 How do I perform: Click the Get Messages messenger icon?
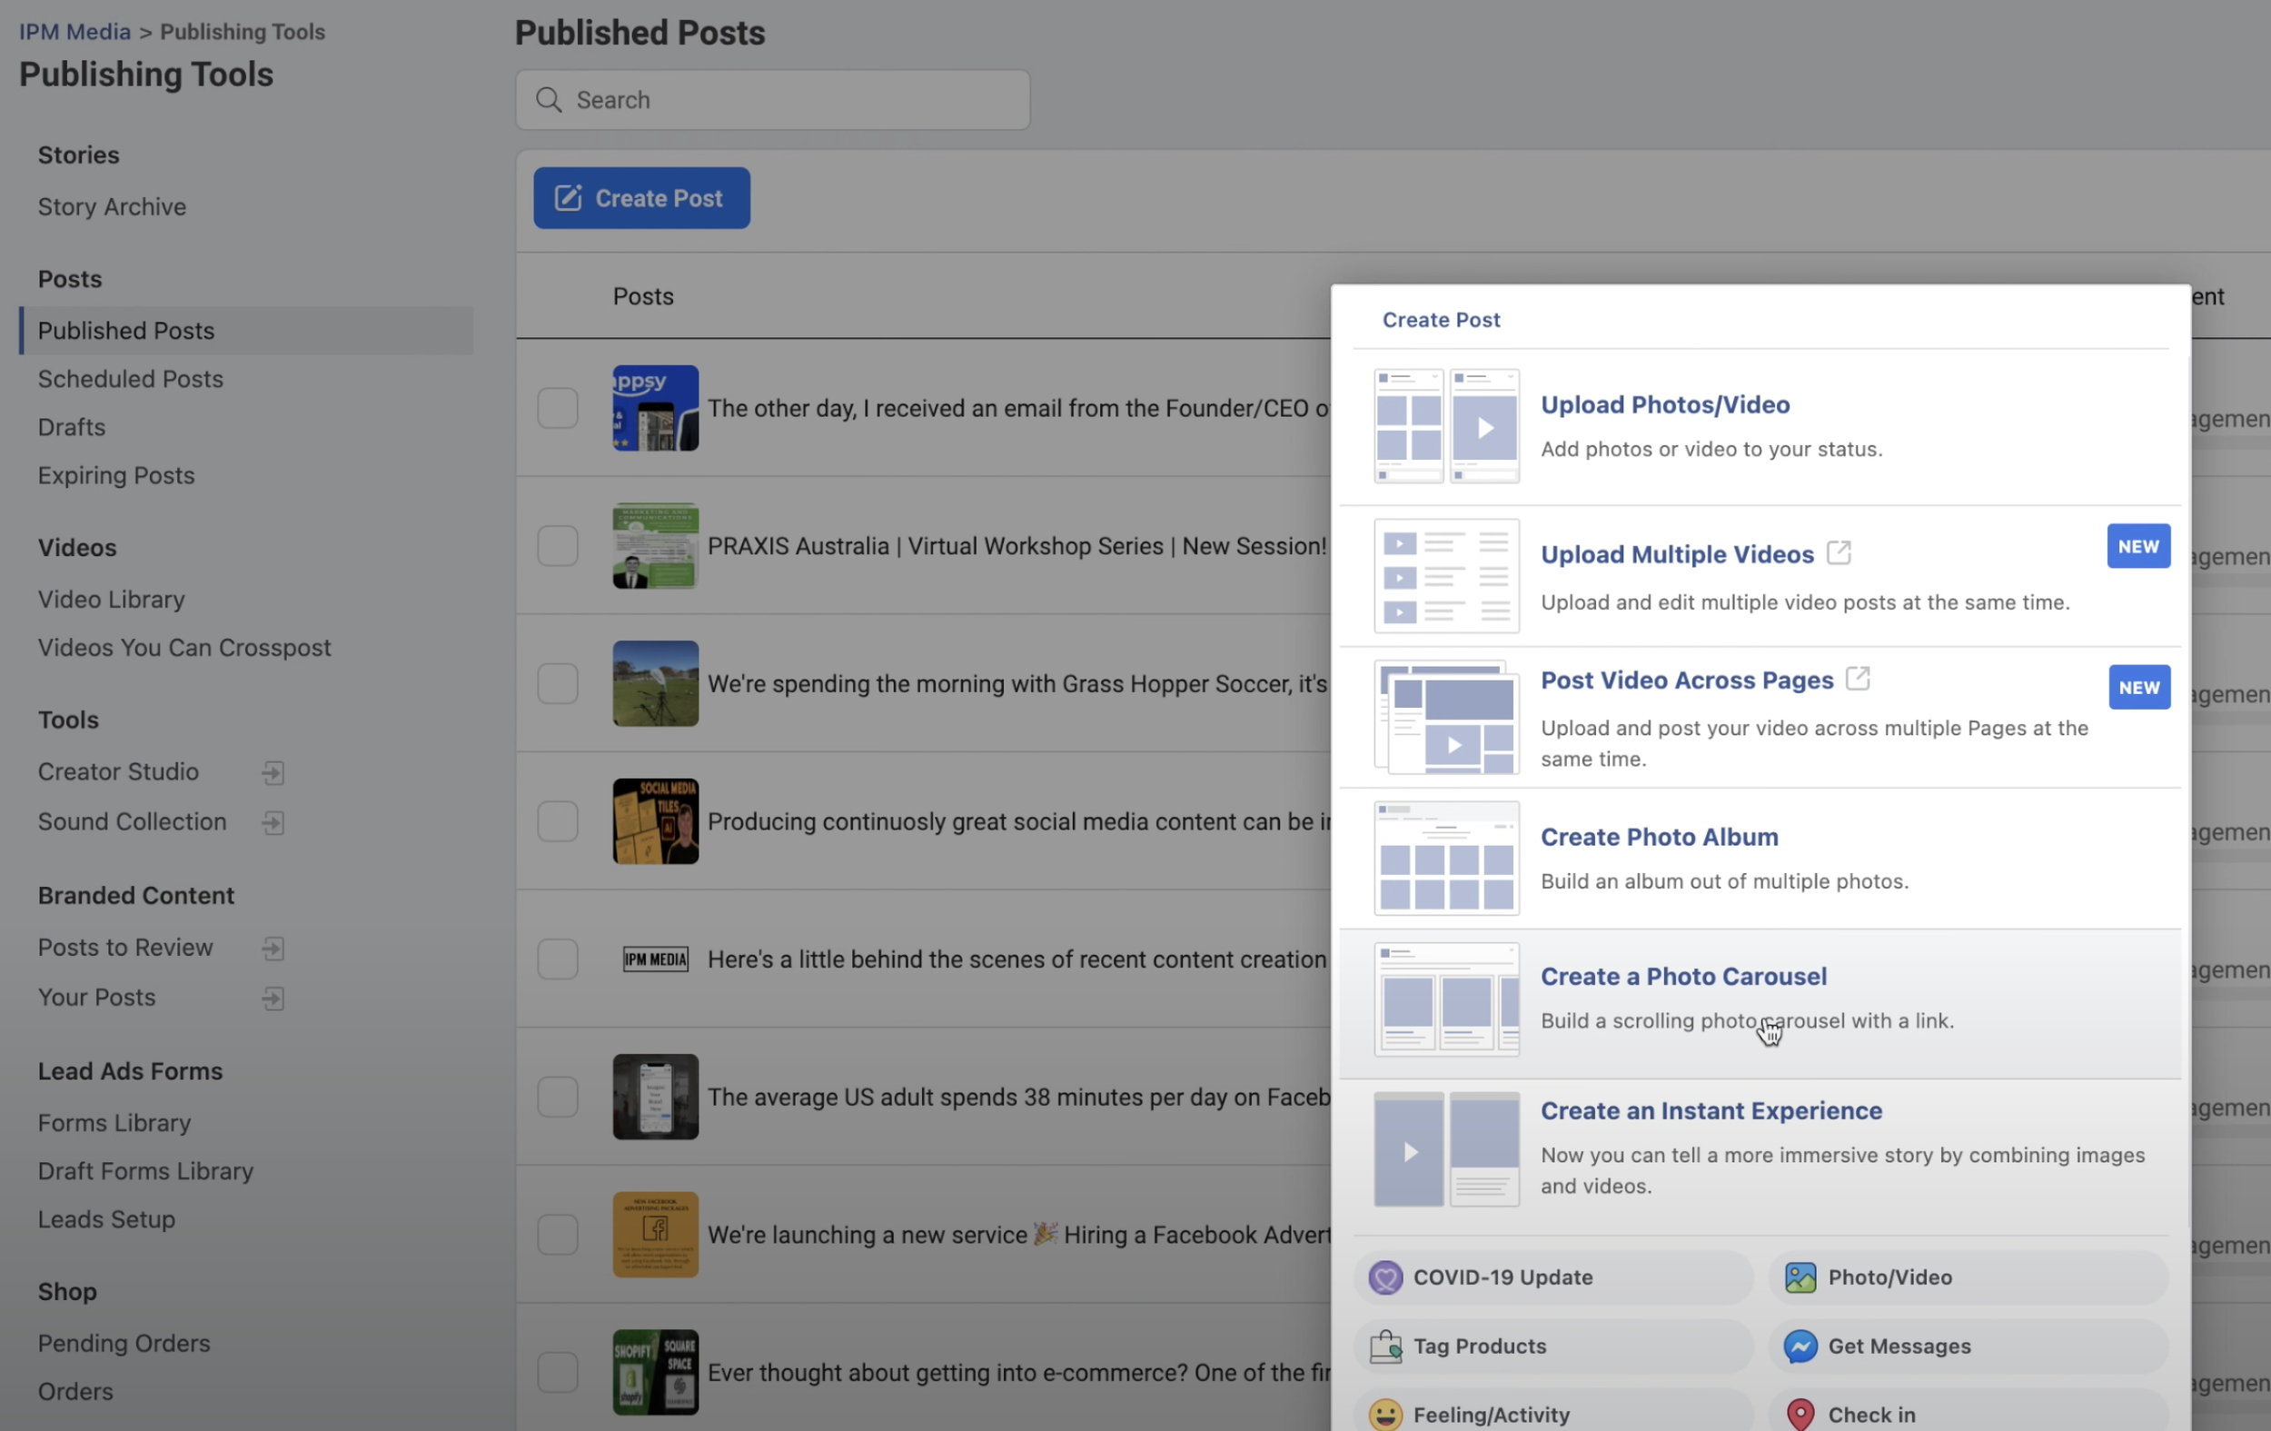1800,1347
